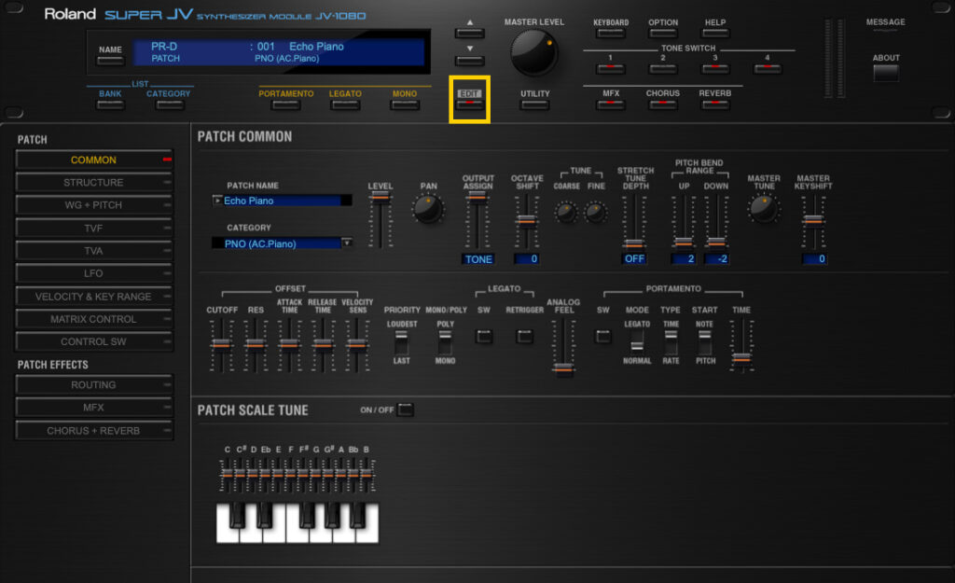This screenshot has width=955, height=583.
Task: Click the OCTAVE SHIFT slider
Action: click(526, 220)
